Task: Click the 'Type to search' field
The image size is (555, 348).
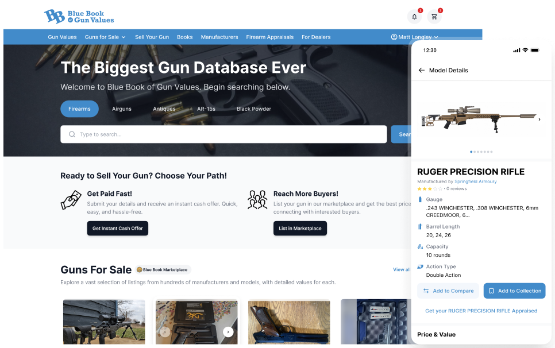Action: (224, 134)
